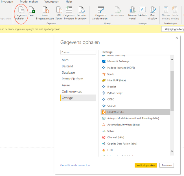Add a Nieuwe visual
184x176 pixels.
(132, 13)
